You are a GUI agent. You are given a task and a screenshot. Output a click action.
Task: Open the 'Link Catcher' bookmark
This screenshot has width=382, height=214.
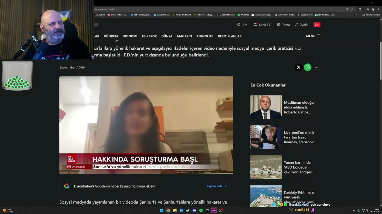coord(285,15)
